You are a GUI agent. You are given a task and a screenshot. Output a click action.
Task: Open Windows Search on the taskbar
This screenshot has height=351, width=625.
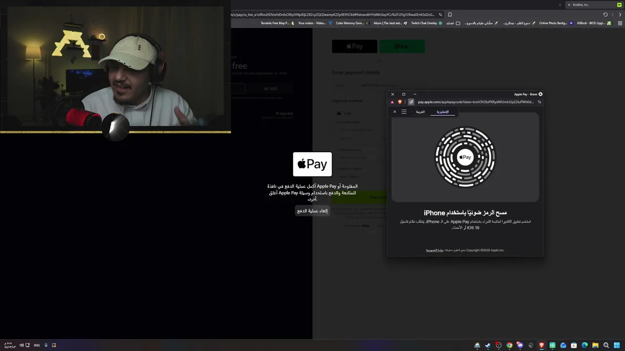606,345
